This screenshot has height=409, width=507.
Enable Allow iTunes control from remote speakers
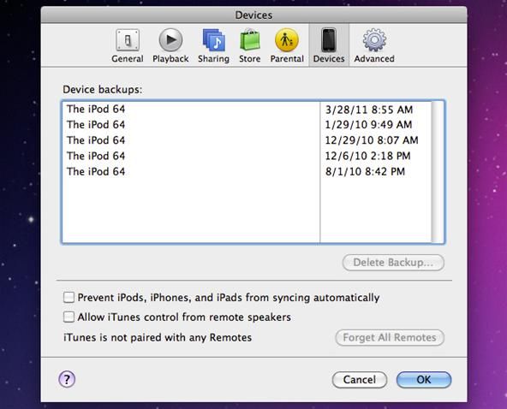pyautogui.click(x=69, y=317)
